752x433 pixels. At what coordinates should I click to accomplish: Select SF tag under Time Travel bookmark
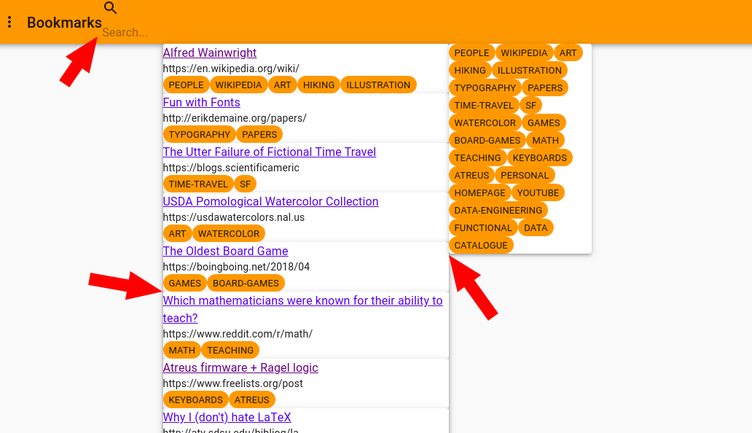[x=245, y=184]
